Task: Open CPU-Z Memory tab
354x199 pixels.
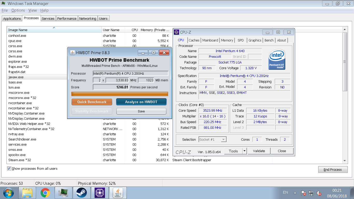Action: 227,40
